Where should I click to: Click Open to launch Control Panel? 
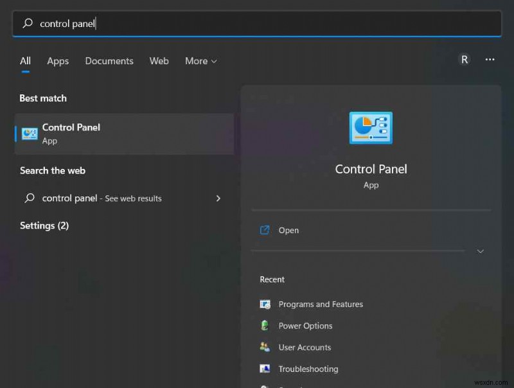[x=288, y=231]
